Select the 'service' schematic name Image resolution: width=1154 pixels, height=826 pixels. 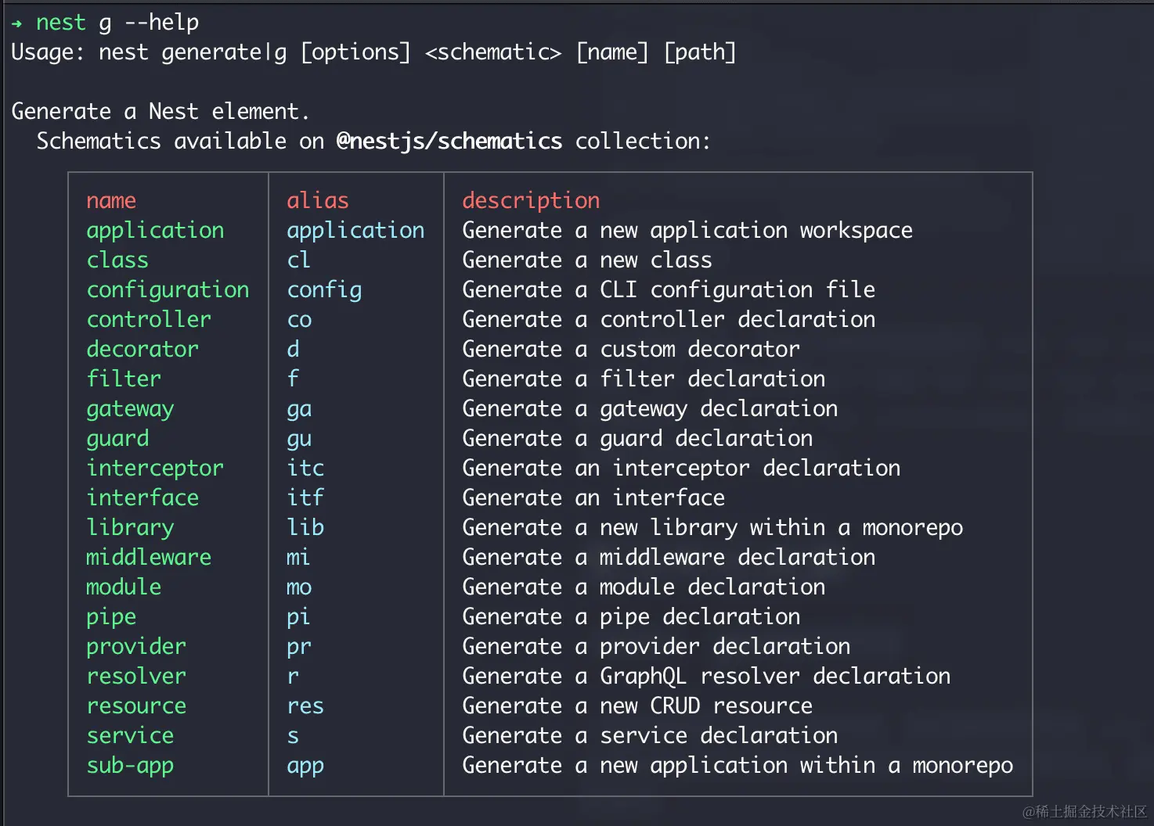[130, 736]
